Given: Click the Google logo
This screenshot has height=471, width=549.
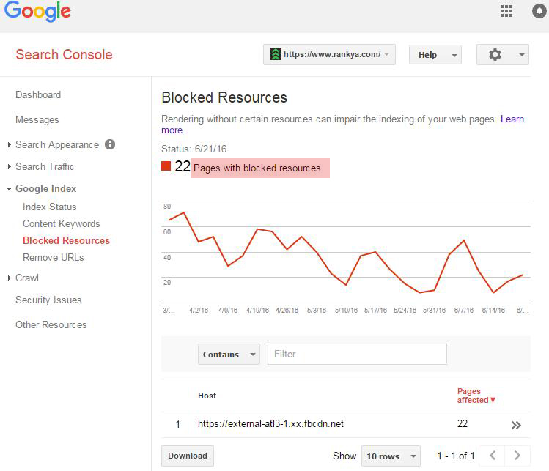Looking at the screenshot, I should click(37, 12).
